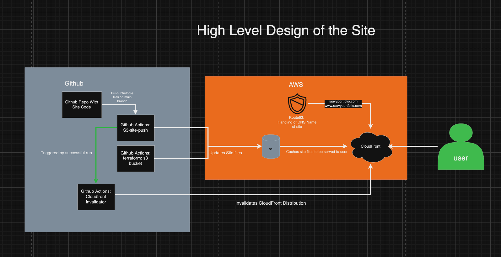Image resolution: width=501 pixels, height=257 pixels.
Task: Click the www.raavyportfolio.com domain label
Action: pos(343,106)
